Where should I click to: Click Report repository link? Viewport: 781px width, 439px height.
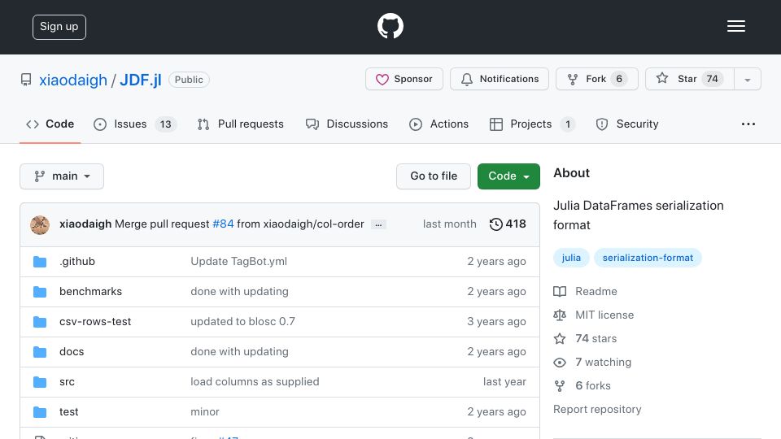click(x=597, y=409)
